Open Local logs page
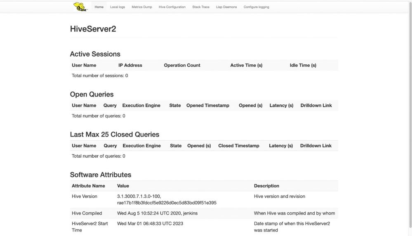Screen dimensions: 412x236 pyautogui.click(x=118, y=7)
